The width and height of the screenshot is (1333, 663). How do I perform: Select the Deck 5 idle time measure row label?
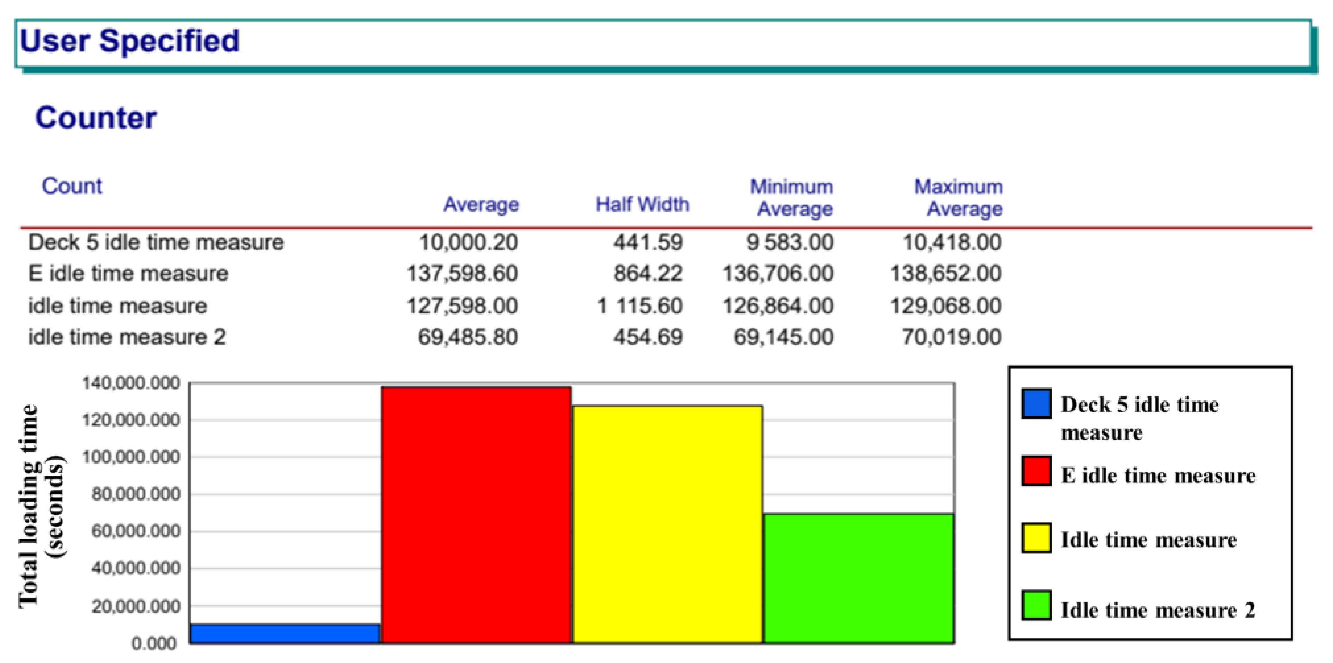(156, 242)
